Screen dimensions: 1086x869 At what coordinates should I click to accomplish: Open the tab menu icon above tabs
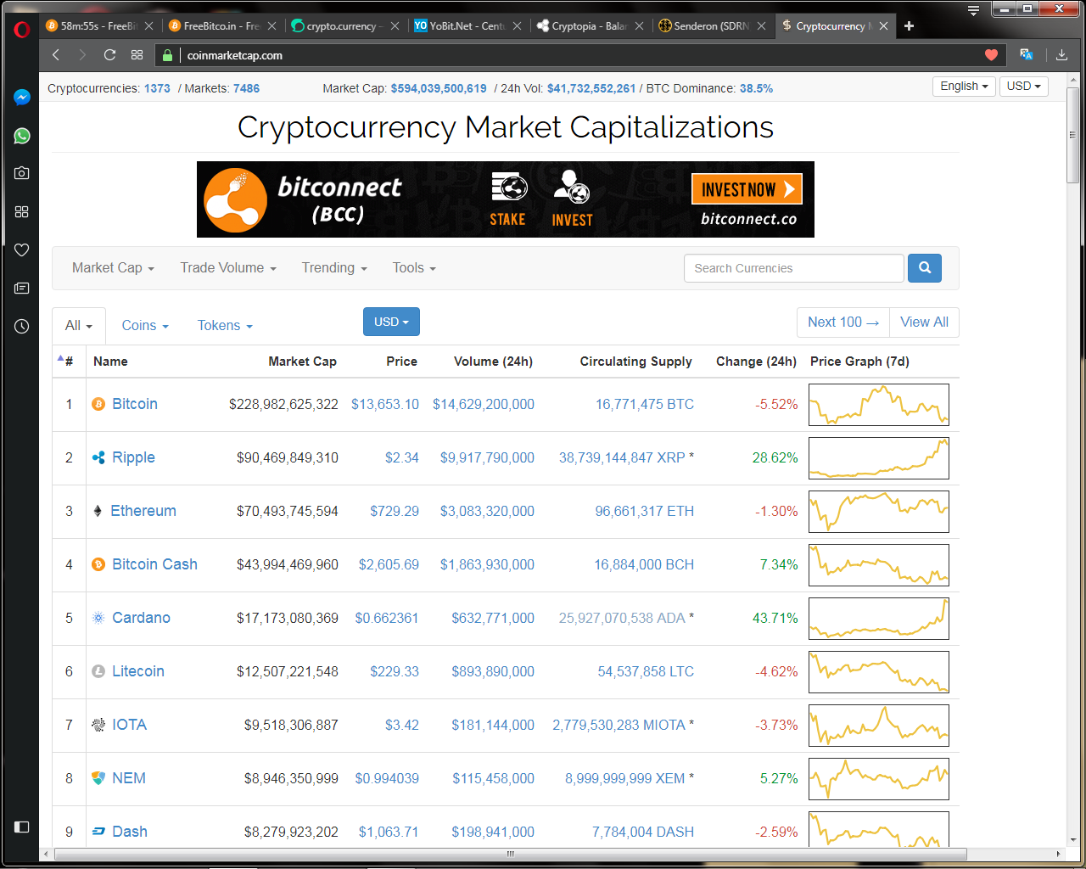pyautogui.click(x=973, y=10)
